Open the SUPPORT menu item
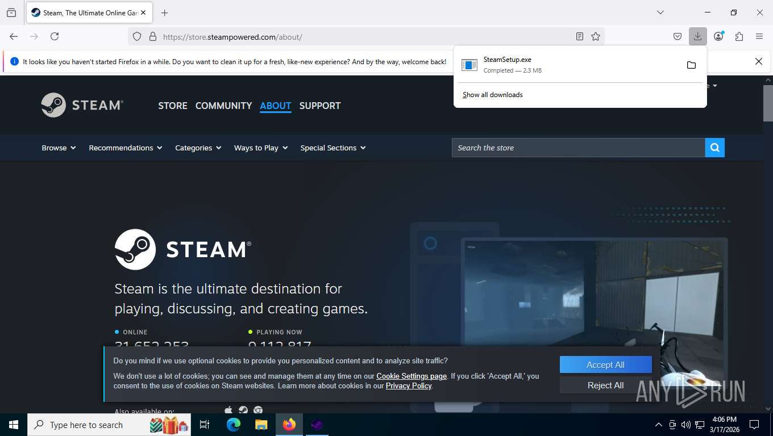 coord(320,106)
